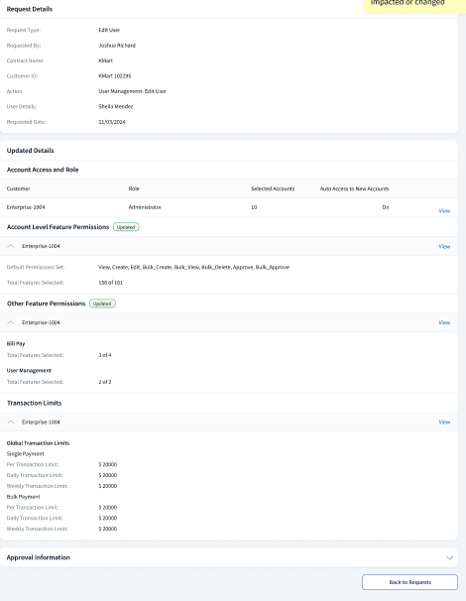Click the Selected Accounts value 10
The width and height of the screenshot is (466, 601).
[x=254, y=207]
